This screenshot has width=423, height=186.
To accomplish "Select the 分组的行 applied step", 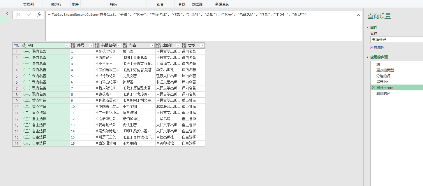I will click(383, 76).
